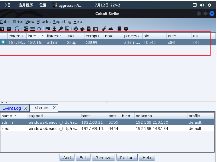Open the View menu

point(30,22)
